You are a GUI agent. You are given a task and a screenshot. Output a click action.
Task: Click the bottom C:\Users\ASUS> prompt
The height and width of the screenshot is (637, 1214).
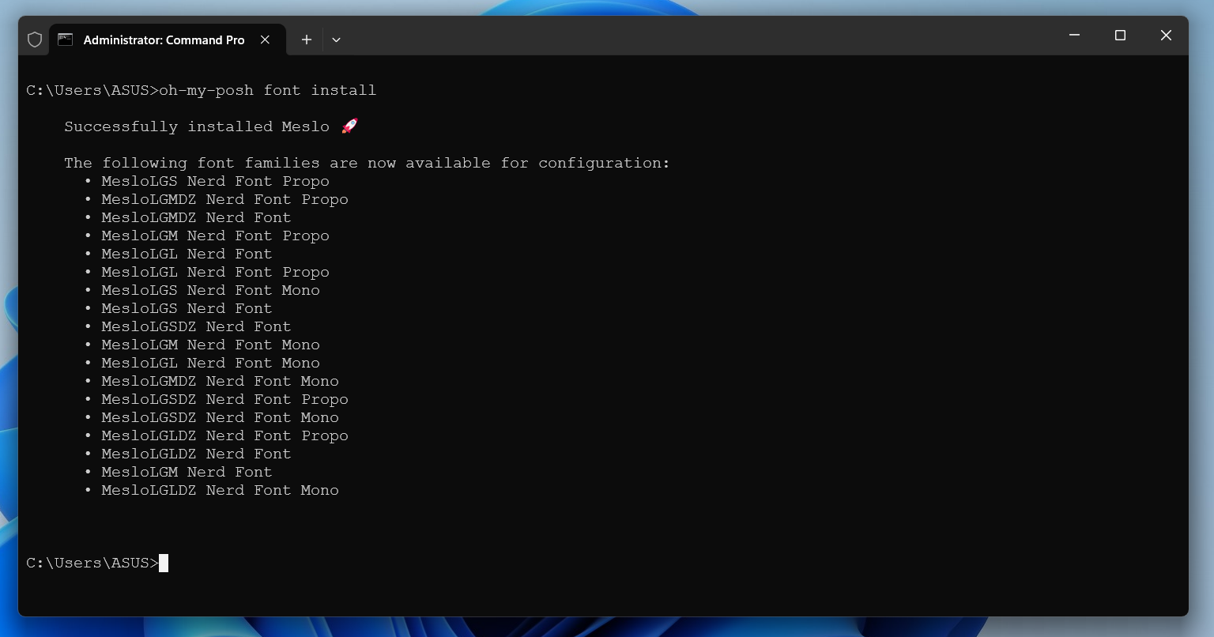click(92, 563)
